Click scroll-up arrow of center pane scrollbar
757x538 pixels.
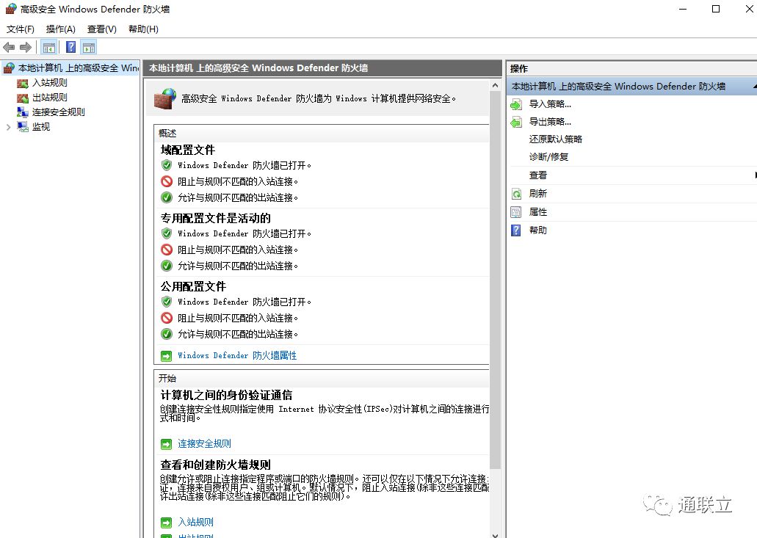click(x=495, y=85)
